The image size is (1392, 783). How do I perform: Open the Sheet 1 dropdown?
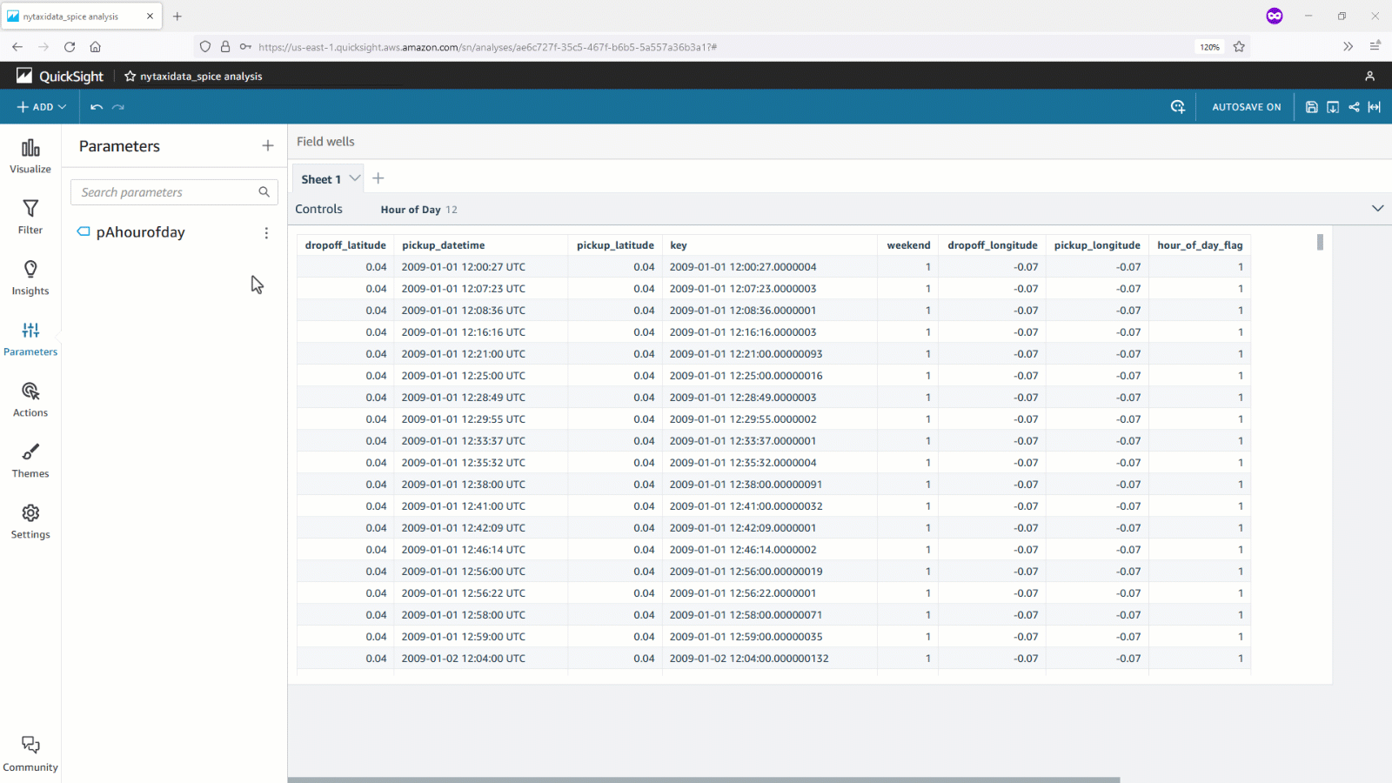coord(355,177)
